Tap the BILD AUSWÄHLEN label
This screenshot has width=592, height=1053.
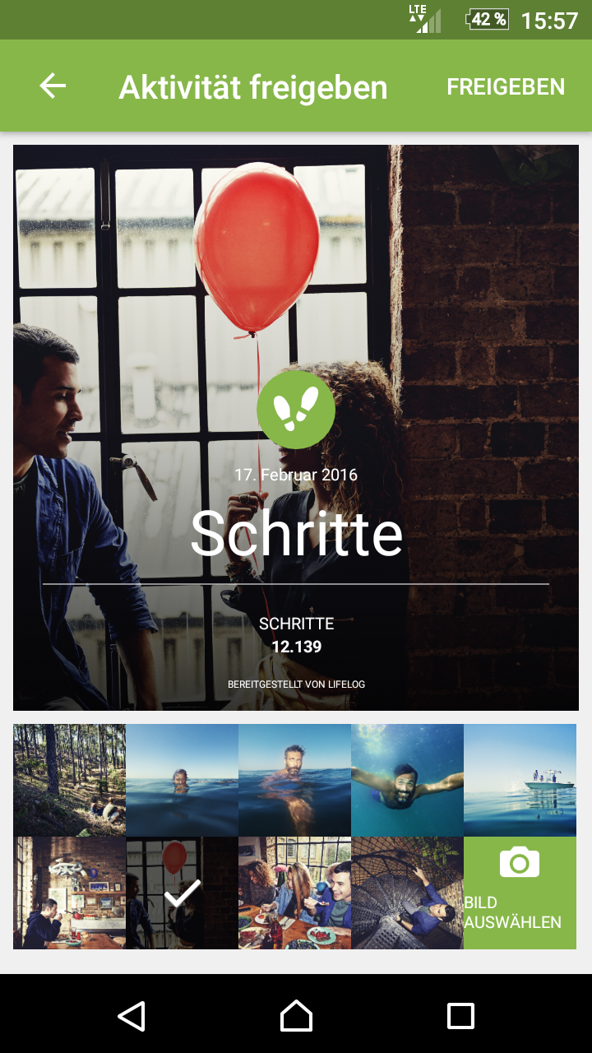tap(513, 912)
